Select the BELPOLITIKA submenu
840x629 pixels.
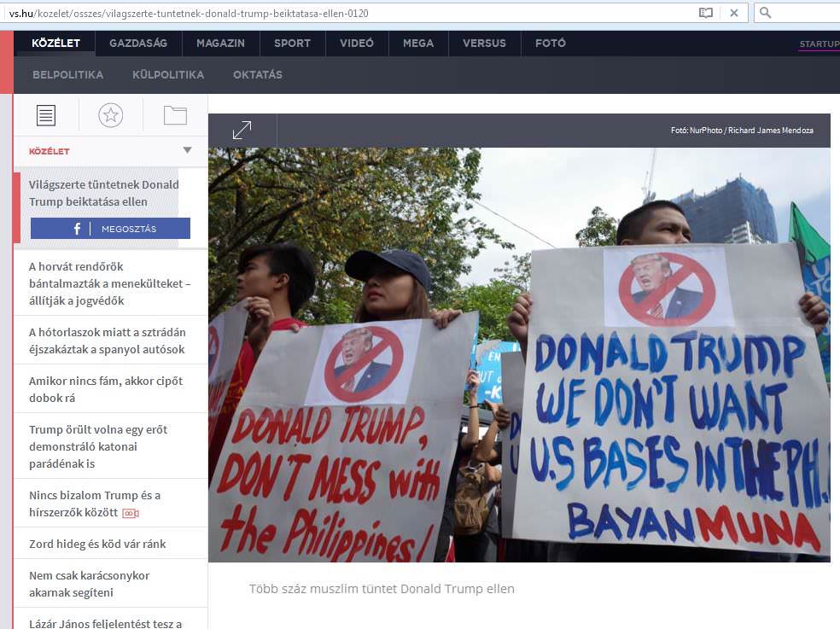[x=68, y=75]
